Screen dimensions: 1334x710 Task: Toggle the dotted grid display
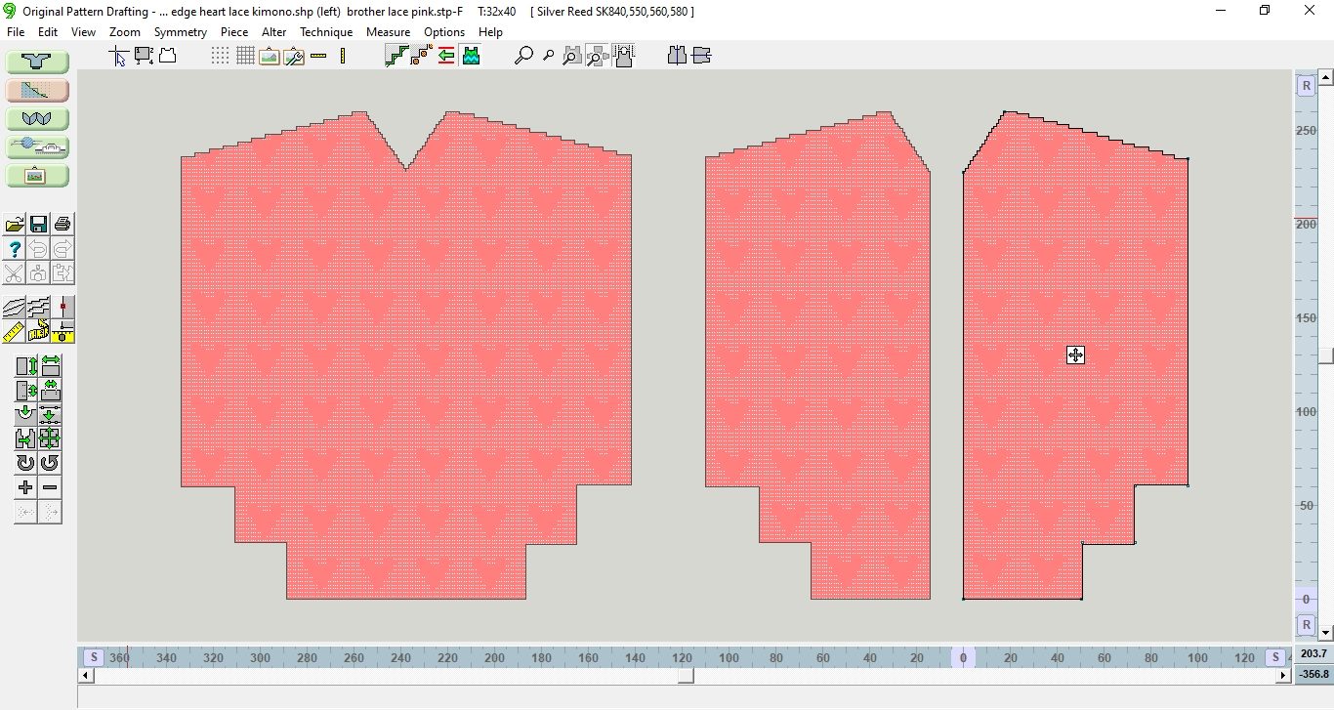[x=221, y=57]
